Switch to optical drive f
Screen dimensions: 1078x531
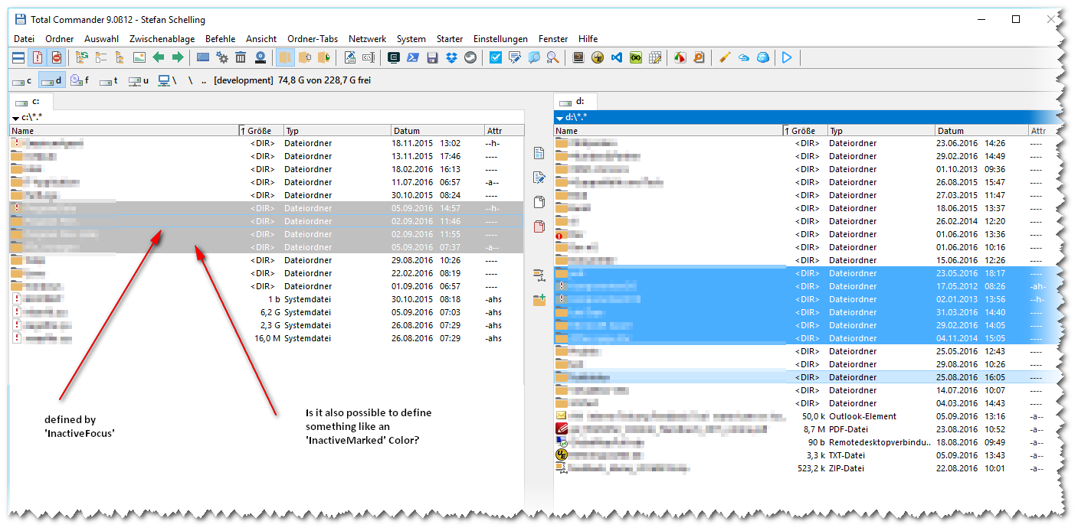80,80
